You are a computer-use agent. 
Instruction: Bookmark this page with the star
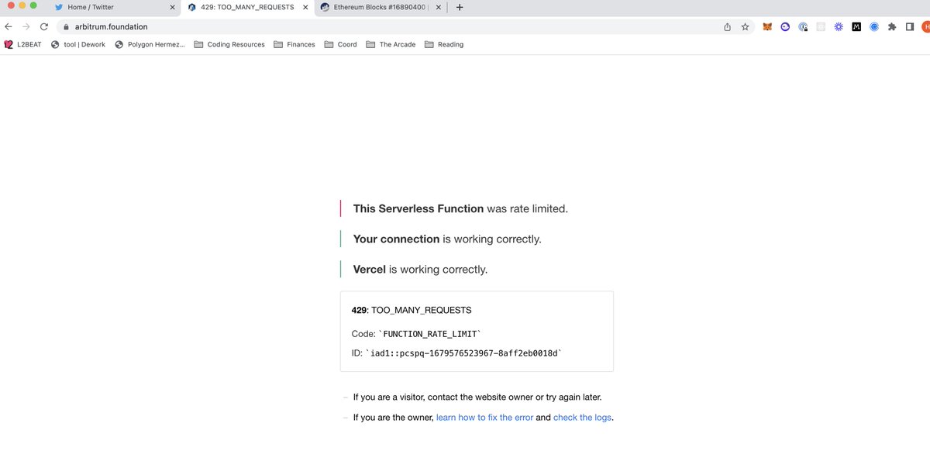[x=745, y=26]
